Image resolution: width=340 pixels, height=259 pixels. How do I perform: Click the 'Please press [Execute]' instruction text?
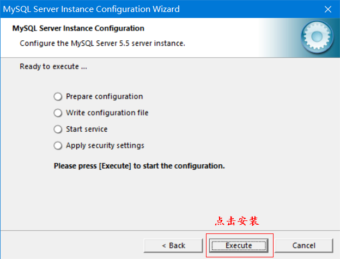coord(139,166)
